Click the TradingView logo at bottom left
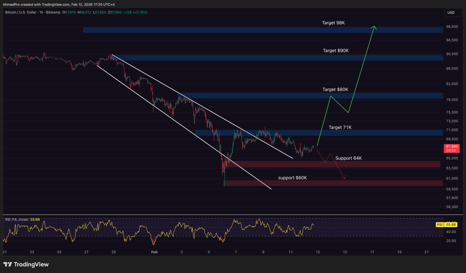 point(26,264)
